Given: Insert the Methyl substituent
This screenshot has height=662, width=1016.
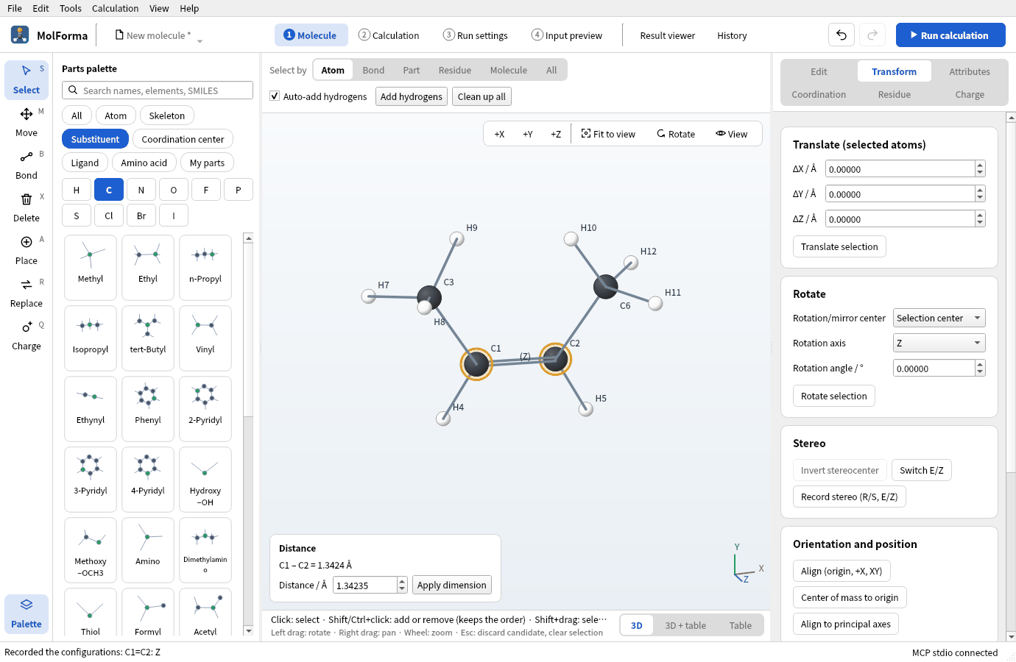Looking at the screenshot, I should 91,267.
